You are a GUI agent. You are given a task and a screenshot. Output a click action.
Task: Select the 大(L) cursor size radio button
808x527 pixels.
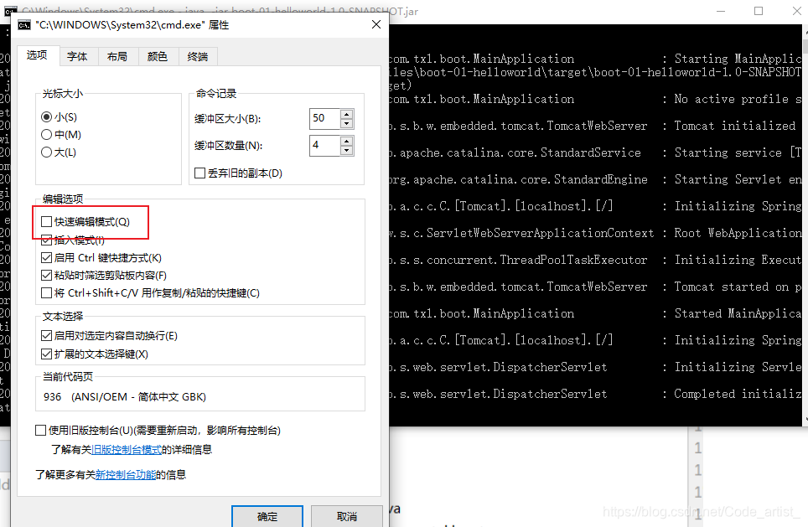46,152
